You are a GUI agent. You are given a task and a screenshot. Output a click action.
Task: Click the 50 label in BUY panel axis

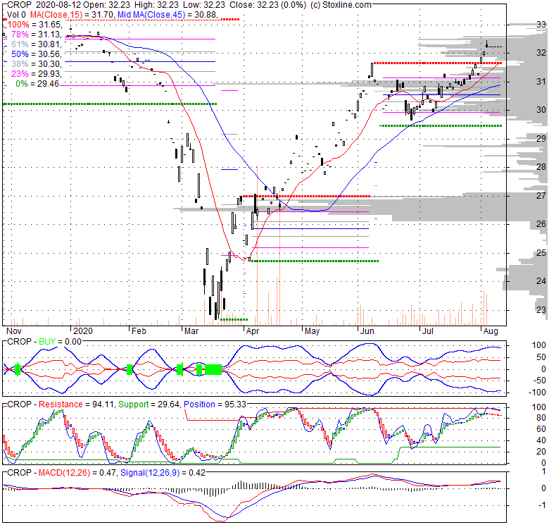(541, 357)
